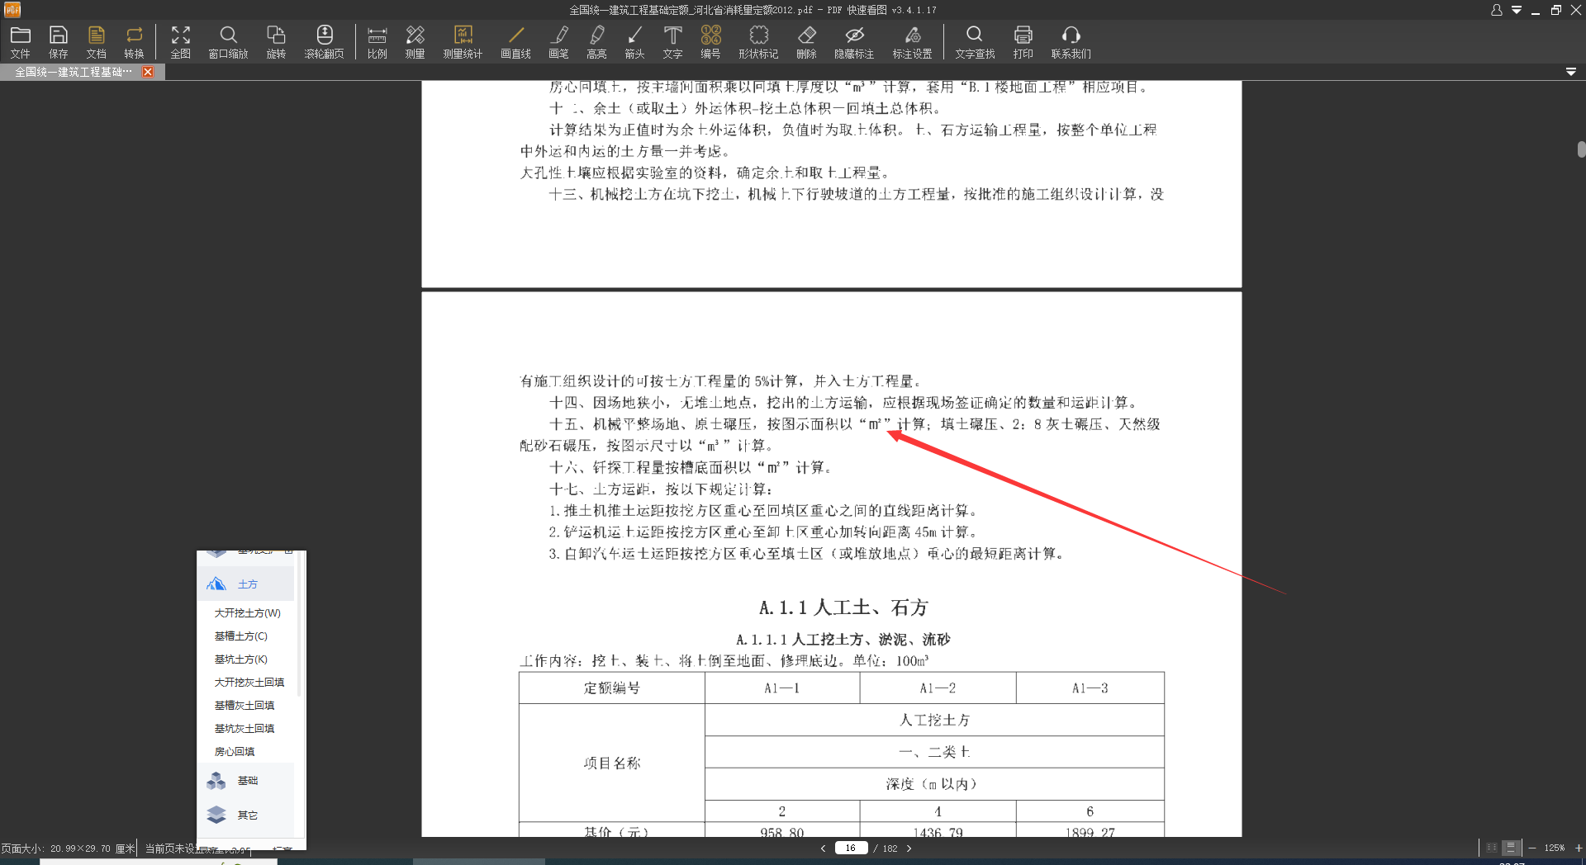Click the vertical scrollbar thumb
Screen dimensions: 1586x865
pos(1581,149)
